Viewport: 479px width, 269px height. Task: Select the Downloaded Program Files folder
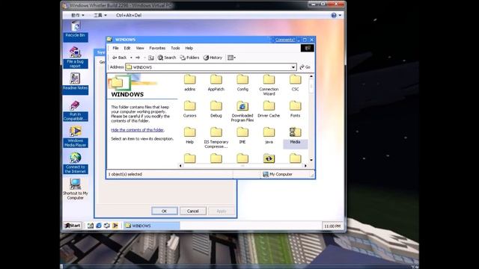(242, 111)
